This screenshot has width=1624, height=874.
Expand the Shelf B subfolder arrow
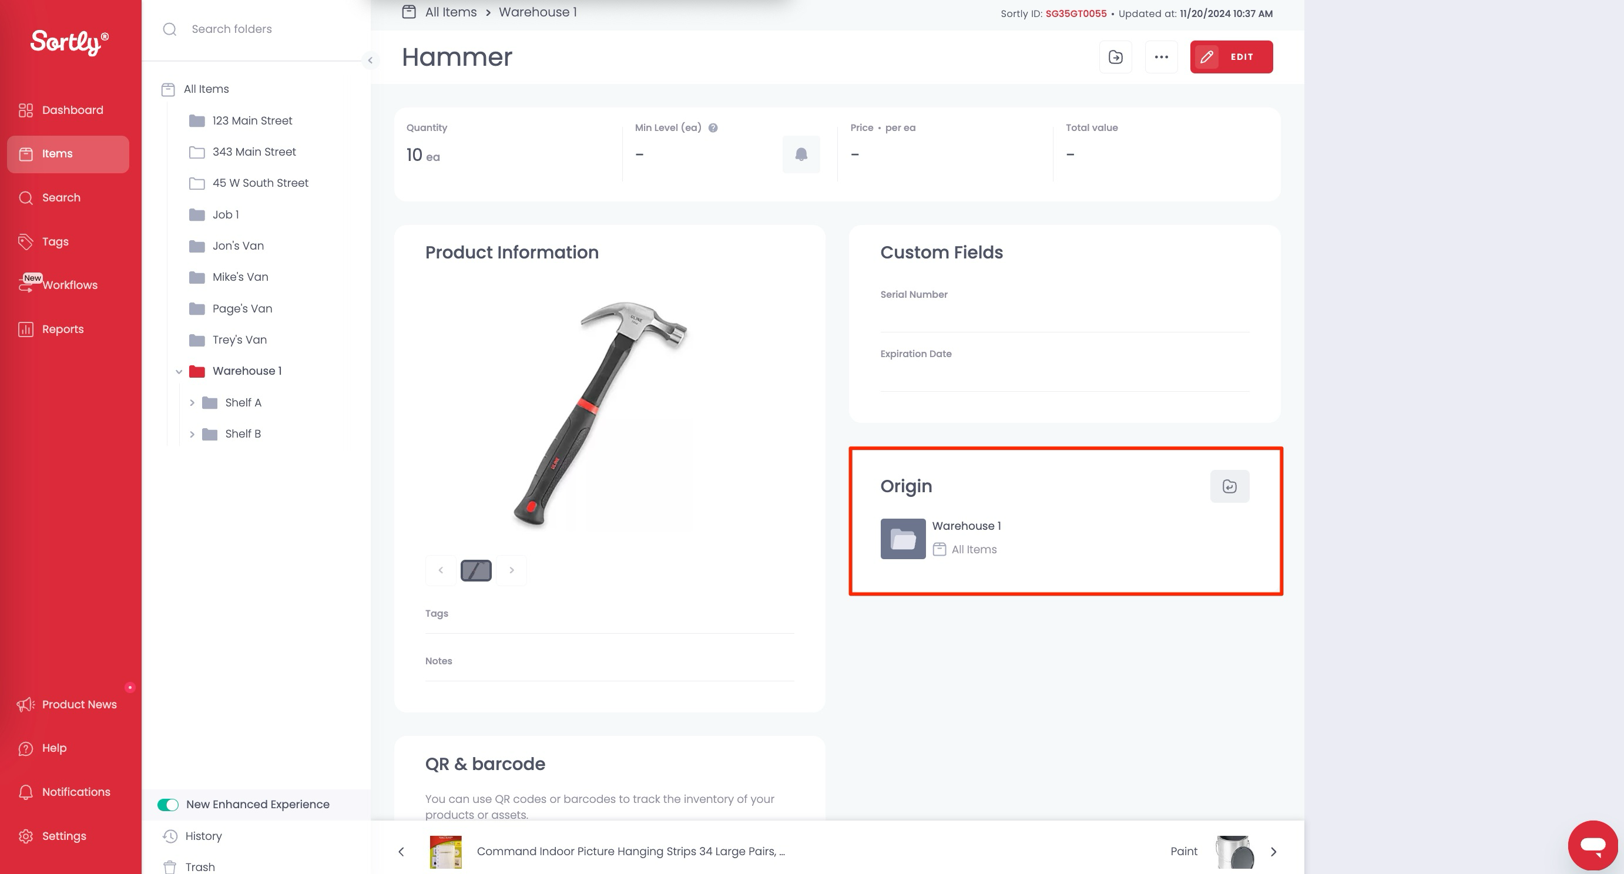coord(192,434)
